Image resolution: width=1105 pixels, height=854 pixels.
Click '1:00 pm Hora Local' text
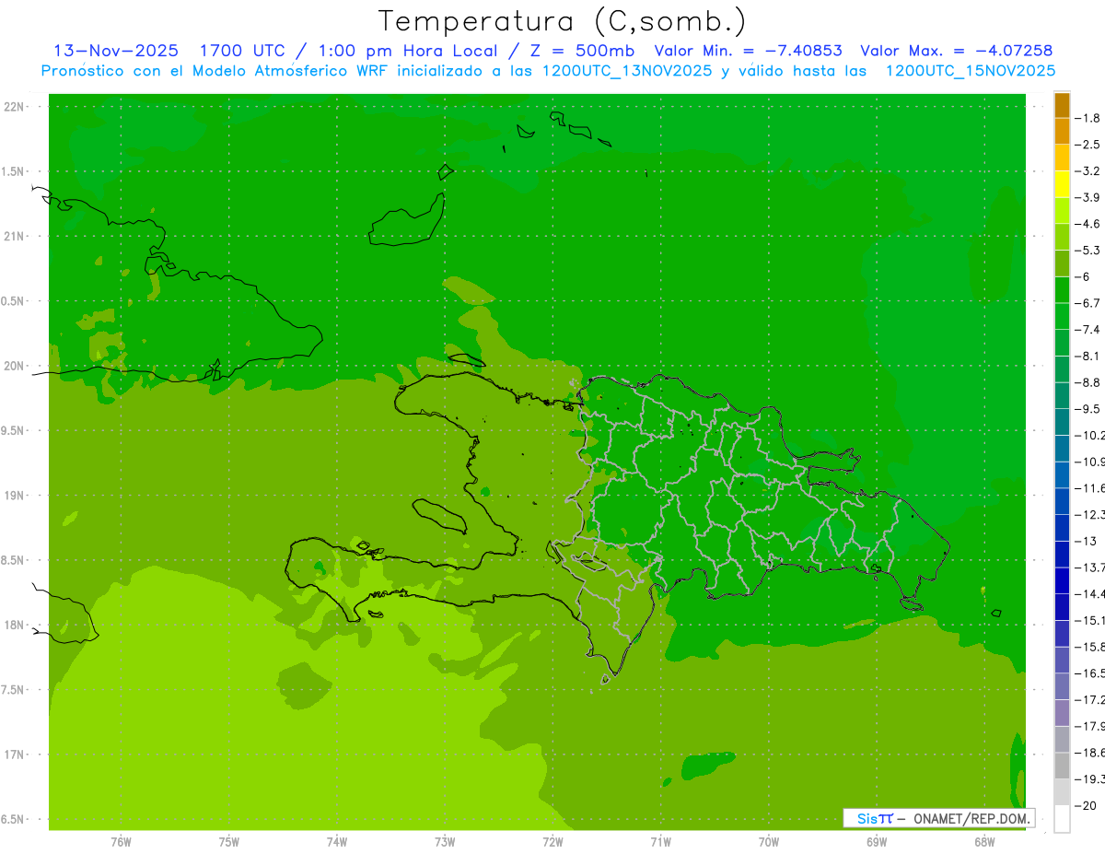(406, 51)
